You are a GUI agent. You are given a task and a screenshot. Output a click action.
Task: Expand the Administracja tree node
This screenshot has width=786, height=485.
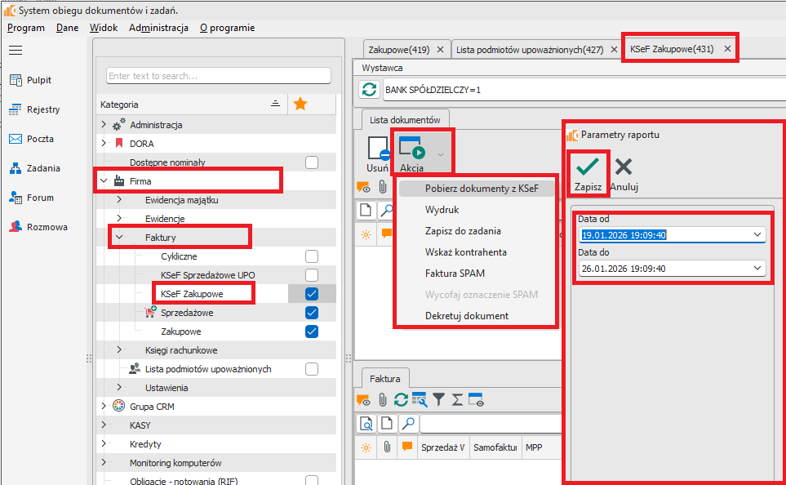pos(104,125)
